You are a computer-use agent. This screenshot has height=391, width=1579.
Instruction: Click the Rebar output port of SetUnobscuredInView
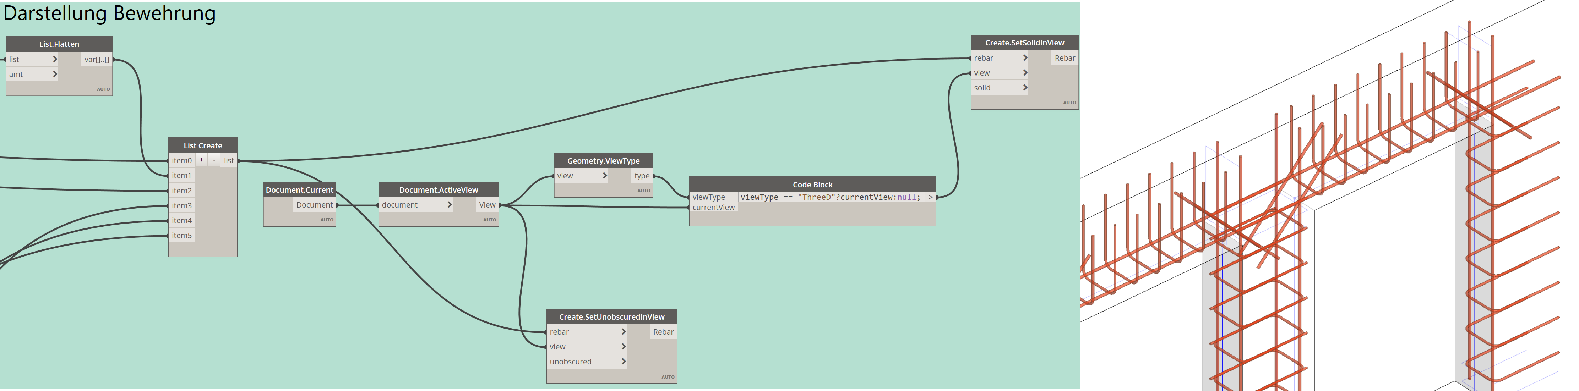coord(663,331)
